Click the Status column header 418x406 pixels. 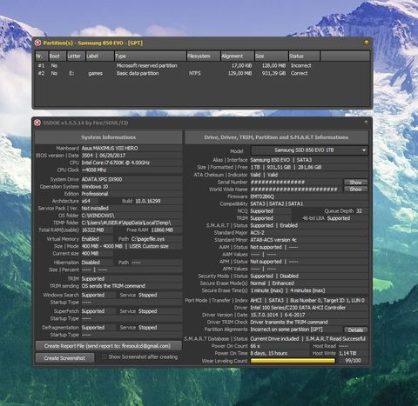pyautogui.click(x=304, y=57)
